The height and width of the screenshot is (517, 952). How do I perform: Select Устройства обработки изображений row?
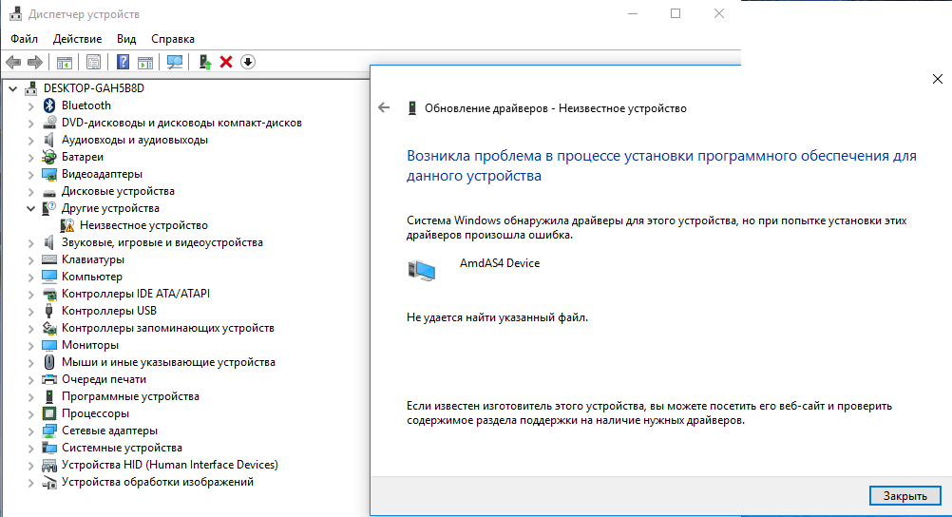(158, 482)
